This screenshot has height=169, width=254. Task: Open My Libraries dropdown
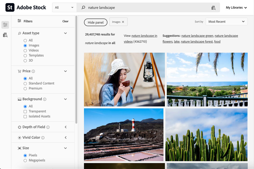(236, 7)
